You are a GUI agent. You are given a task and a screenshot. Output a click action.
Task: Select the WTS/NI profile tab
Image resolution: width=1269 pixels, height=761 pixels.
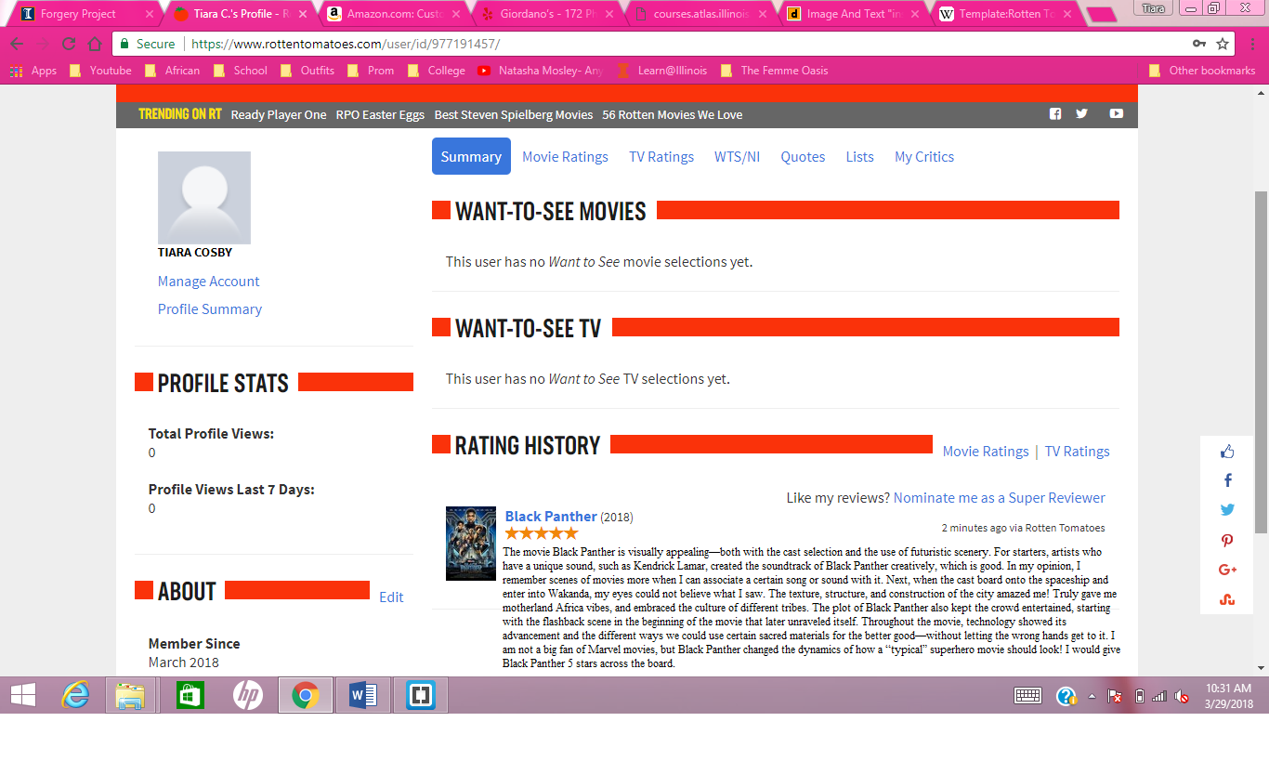(x=737, y=157)
